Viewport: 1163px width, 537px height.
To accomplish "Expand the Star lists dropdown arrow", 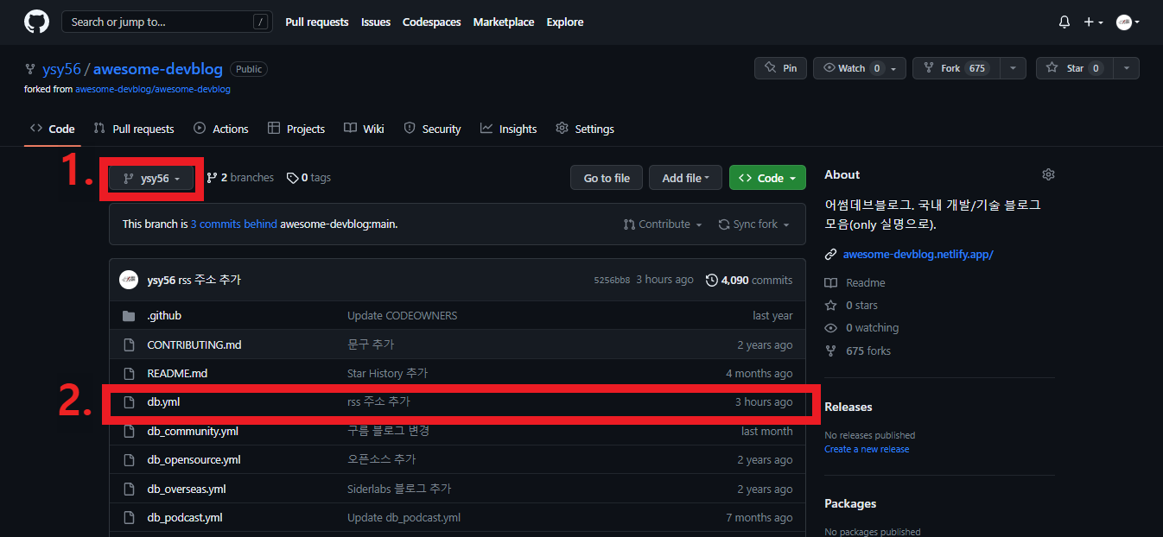I will [1126, 68].
